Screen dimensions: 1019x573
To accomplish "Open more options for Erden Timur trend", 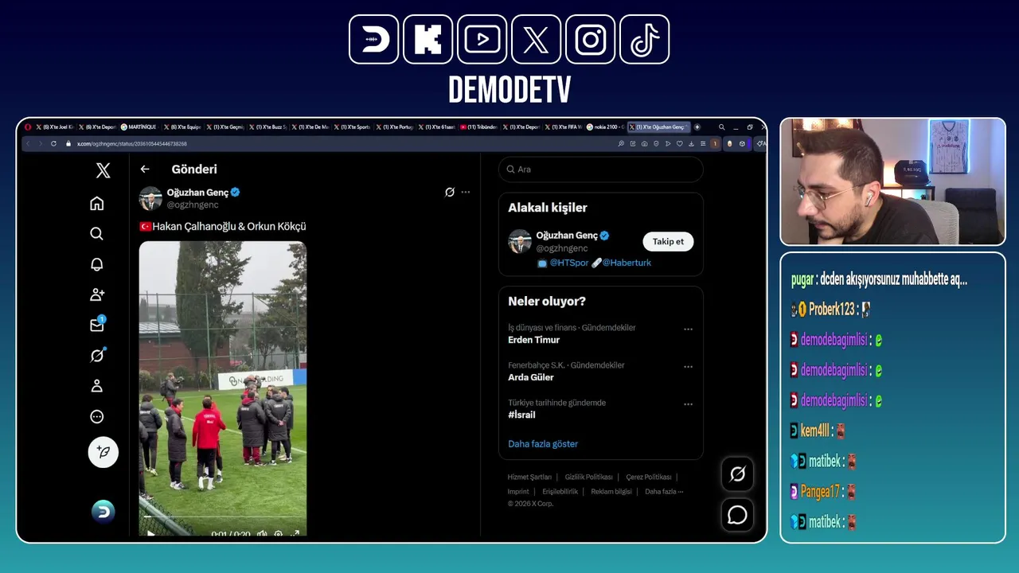I will [688, 329].
